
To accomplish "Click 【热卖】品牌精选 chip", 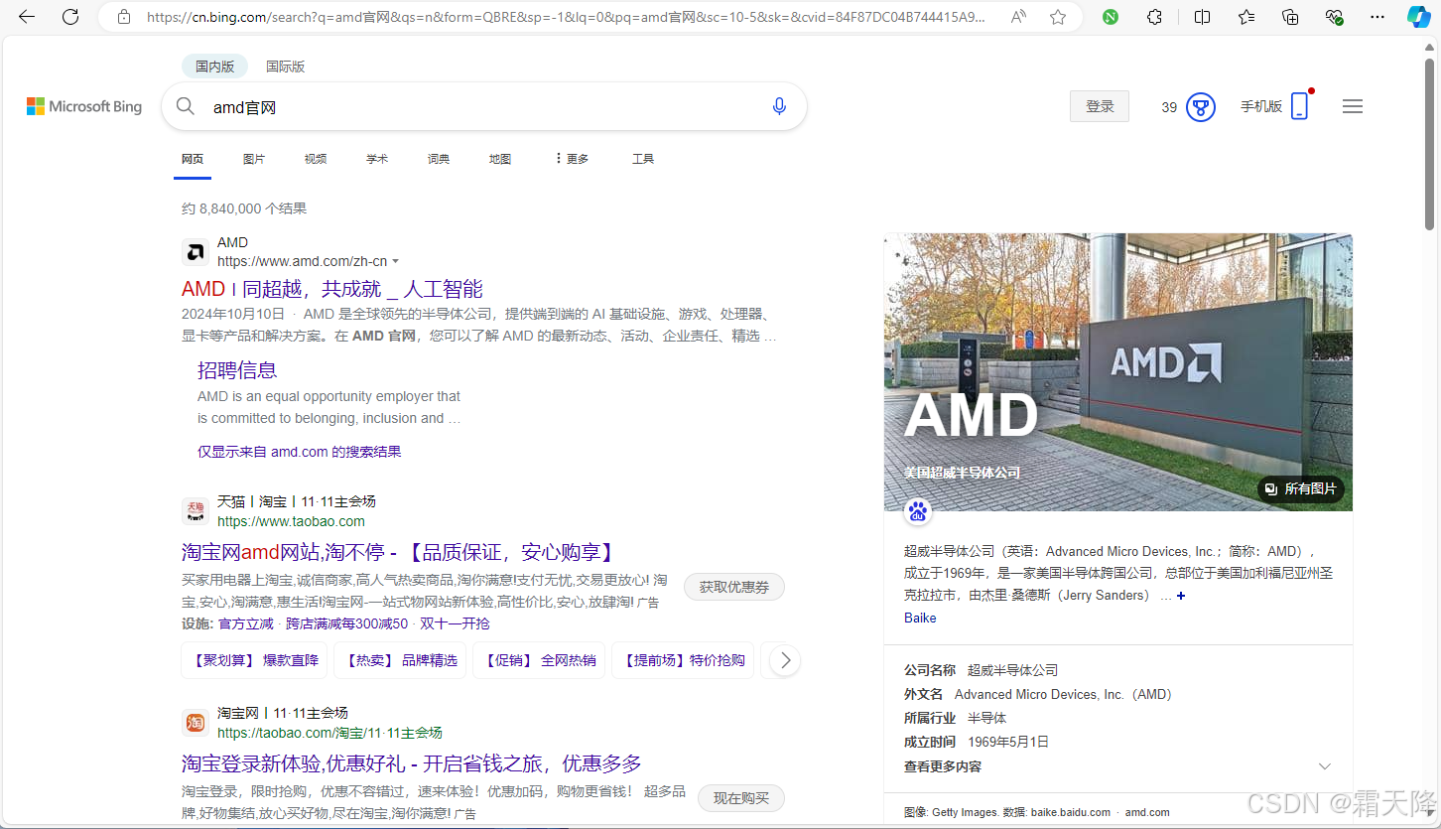I will [x=400, y=660].
